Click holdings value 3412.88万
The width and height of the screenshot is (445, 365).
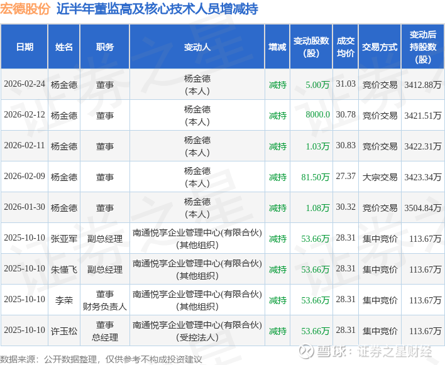[423, 85]
